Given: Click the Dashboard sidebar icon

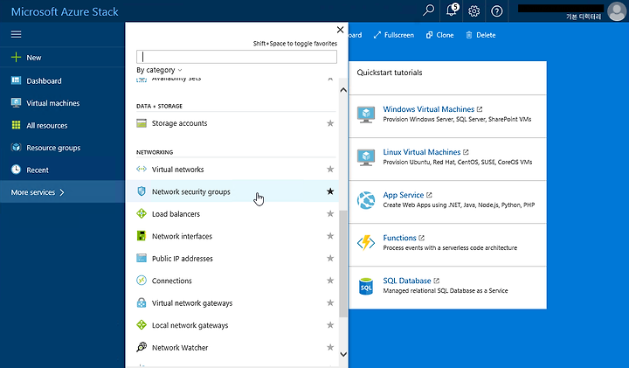Looking at the screenshot, I should click(x=16, y=80).
